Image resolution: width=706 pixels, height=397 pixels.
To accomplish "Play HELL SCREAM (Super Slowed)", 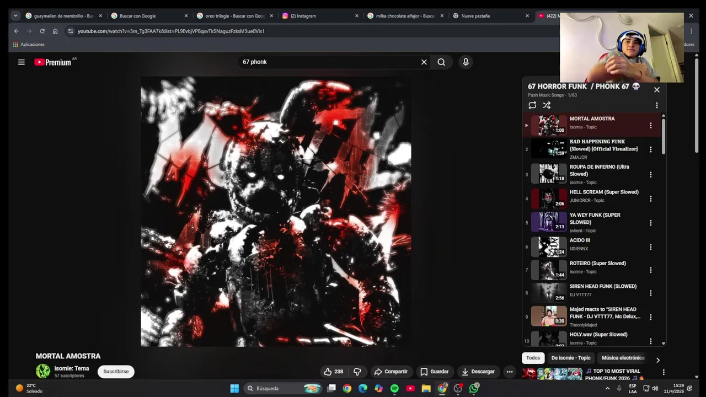I will [x=604, y=192].
